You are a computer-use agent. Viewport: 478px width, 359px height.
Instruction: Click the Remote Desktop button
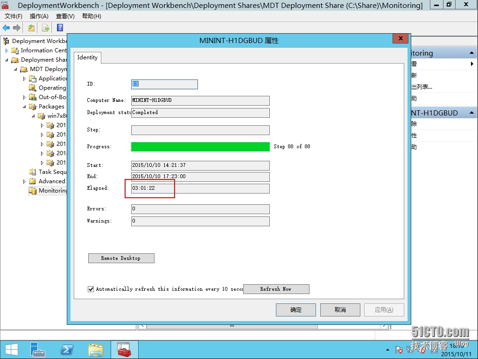pyautogui.click(x=121, y=258)
